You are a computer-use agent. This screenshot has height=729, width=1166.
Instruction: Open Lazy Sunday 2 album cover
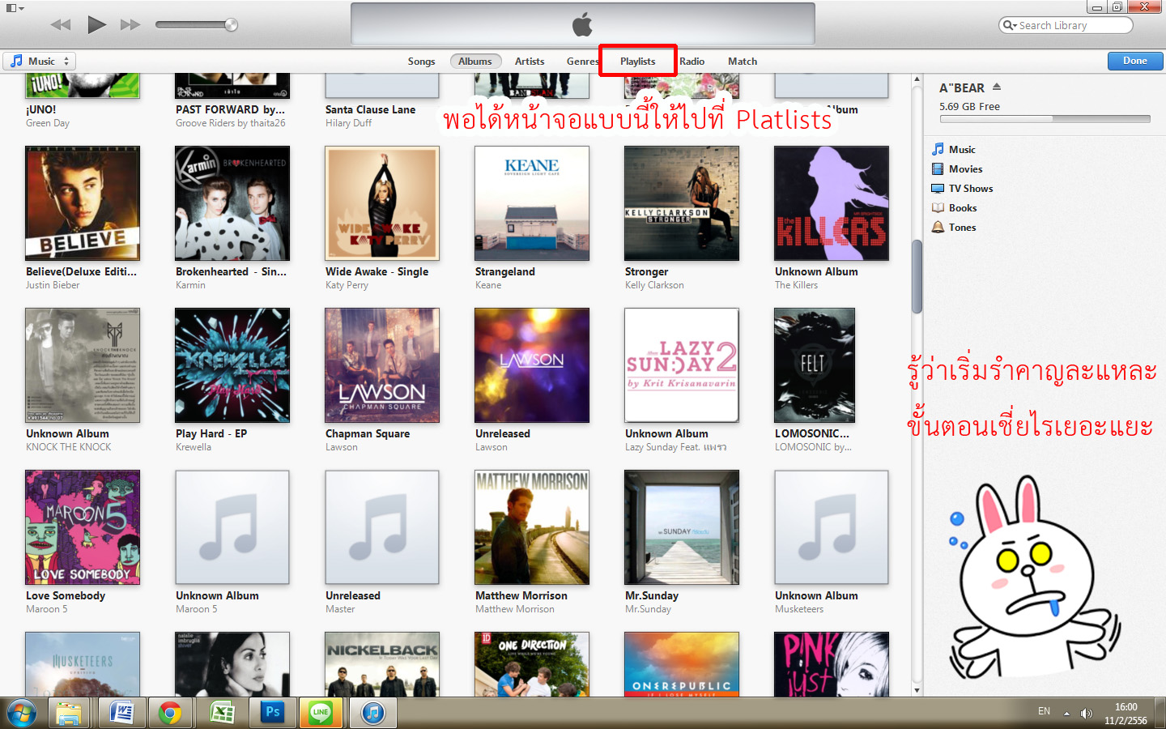pos(682,365)
